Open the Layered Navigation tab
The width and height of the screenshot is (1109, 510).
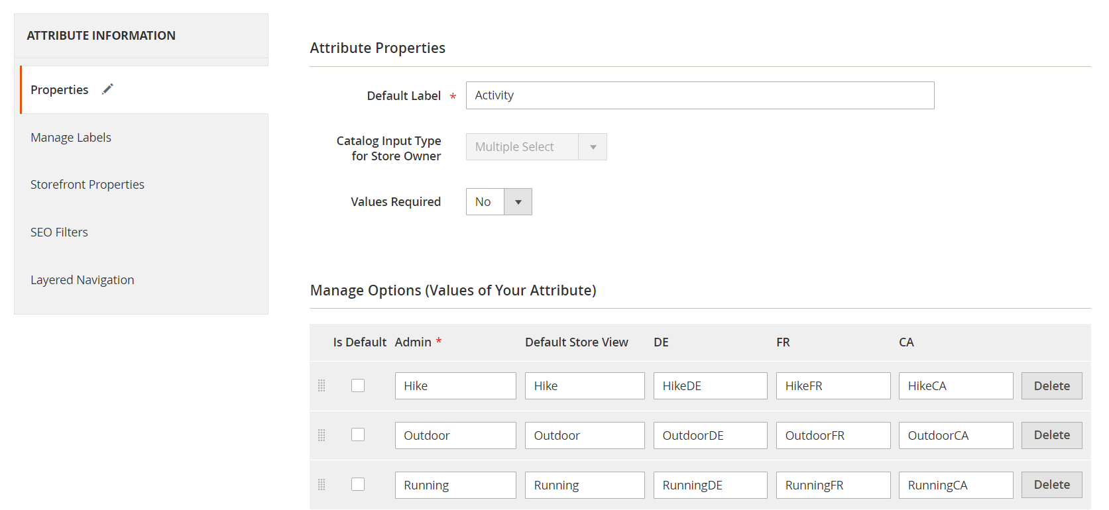82,280
